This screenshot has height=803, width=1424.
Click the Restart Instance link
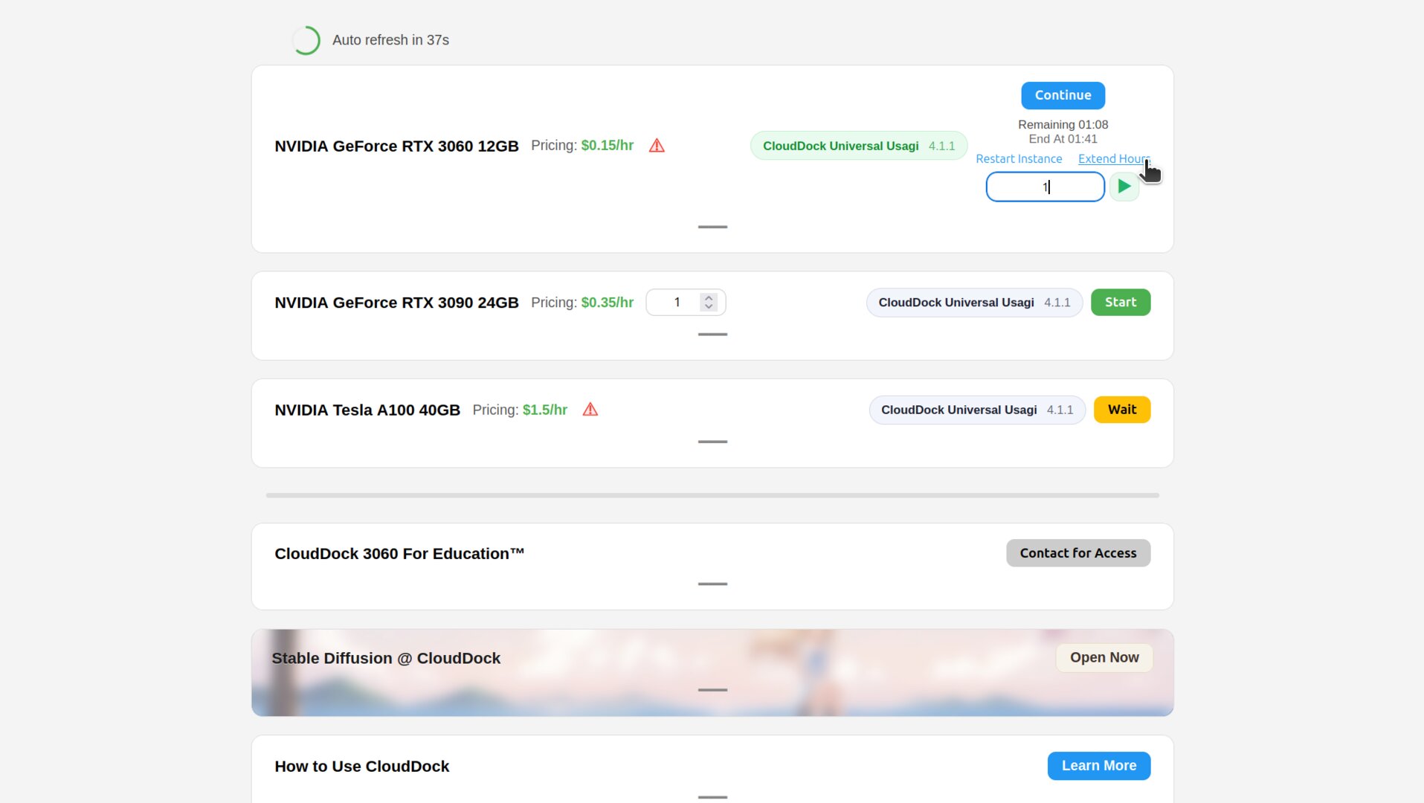pos(1019,158)
